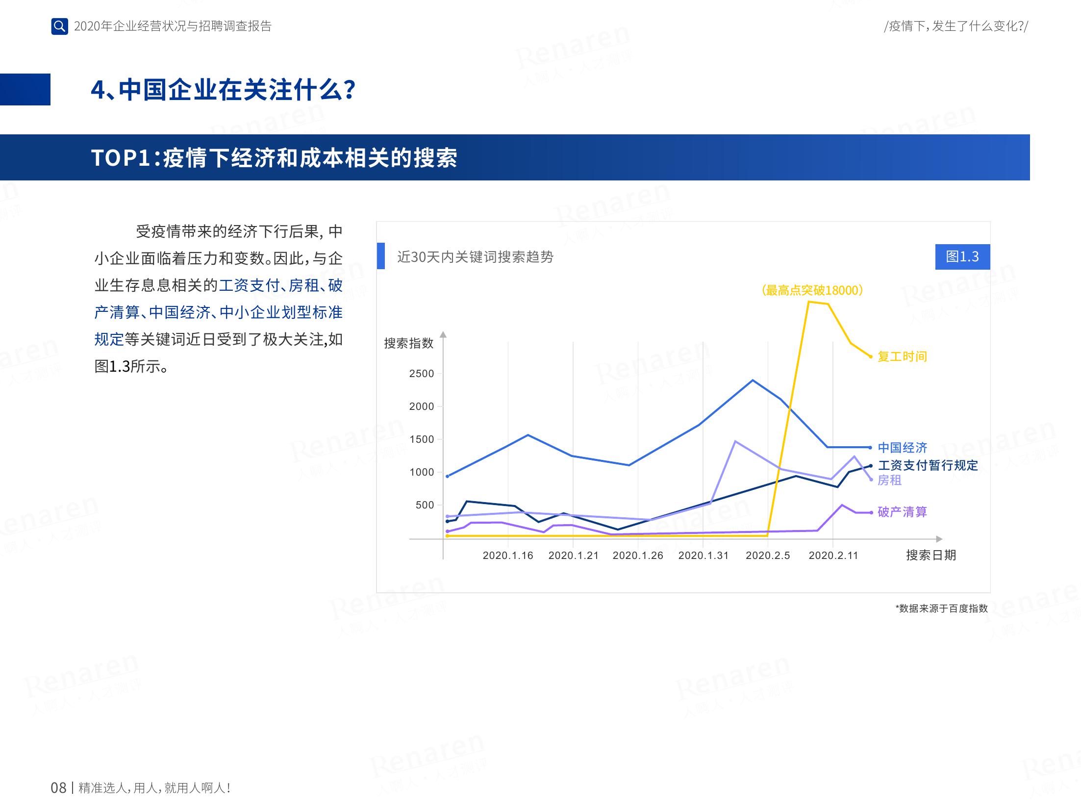The width and height of the screenshot is (1081, 811).
Task: Click the 2020.2.5 date axis label
Action: pos(768,556)
